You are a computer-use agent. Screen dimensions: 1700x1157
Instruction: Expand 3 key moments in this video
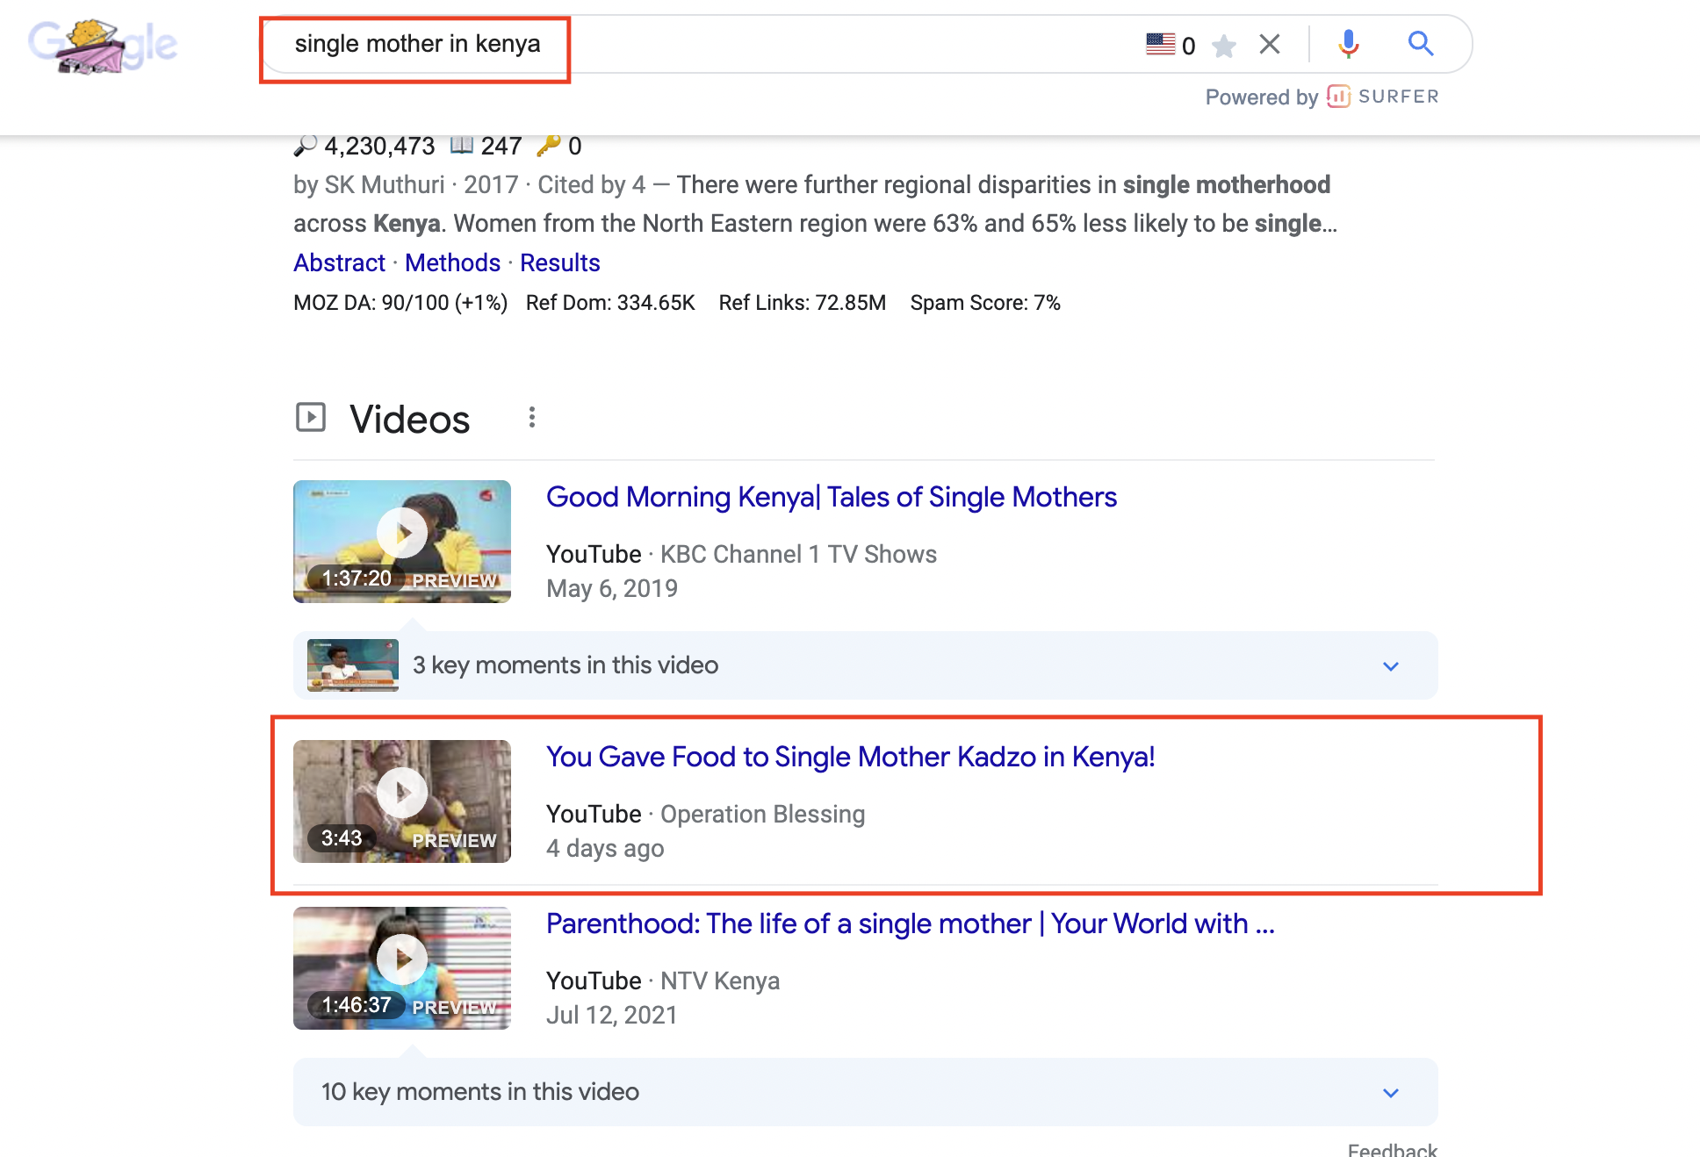tap(865, 665)
